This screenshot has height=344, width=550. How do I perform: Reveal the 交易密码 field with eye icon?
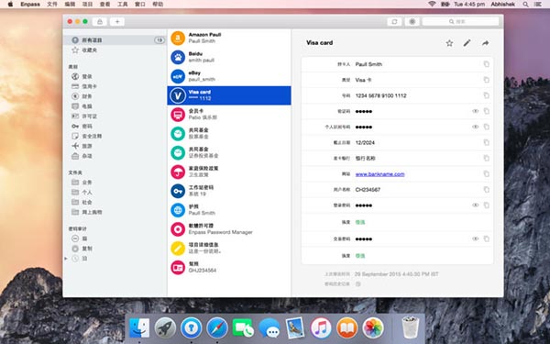475,239
